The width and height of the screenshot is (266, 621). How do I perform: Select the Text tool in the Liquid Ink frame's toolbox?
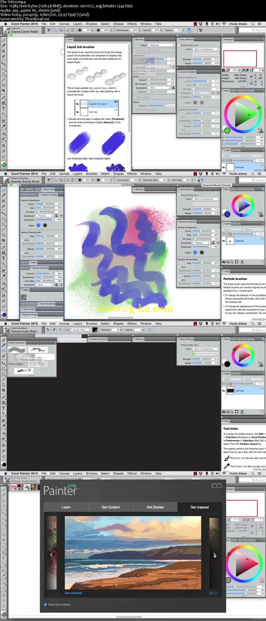point(4,108)
